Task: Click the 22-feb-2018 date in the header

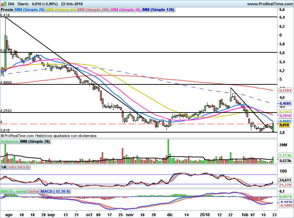Action: pos(71,4)
